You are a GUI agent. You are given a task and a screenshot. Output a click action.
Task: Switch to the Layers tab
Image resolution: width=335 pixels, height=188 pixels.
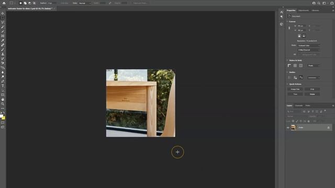click(289, 105)
